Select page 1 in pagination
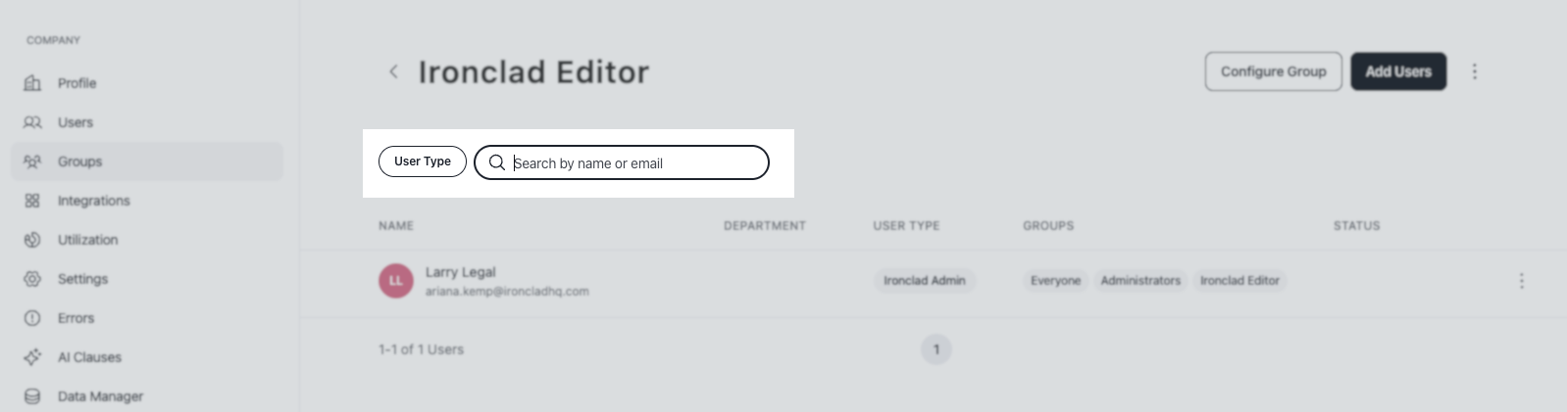Screen dimensions: 1567x412 pyautogui.click(x=936, y=349)
